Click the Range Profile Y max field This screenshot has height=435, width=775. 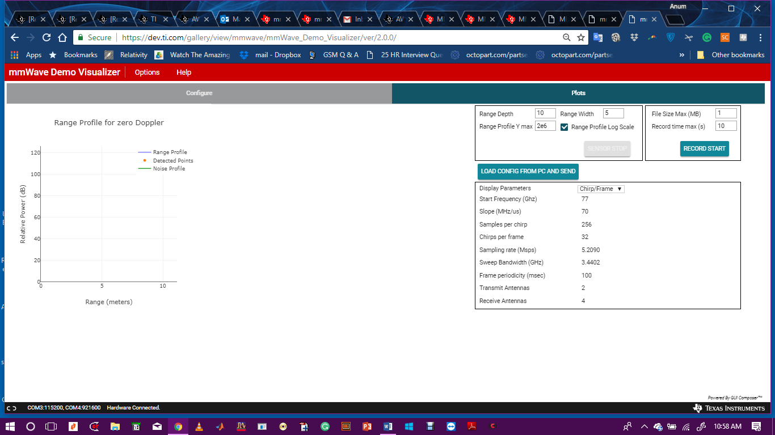(x=545, y=126)
